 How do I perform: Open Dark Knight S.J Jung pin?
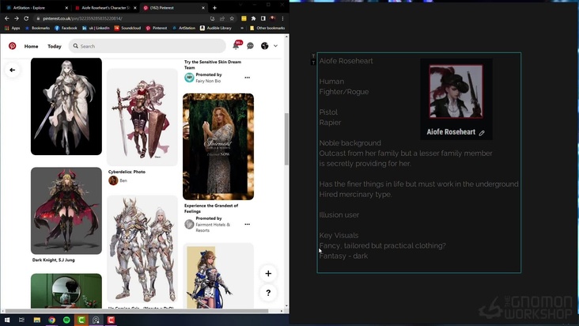click(66, 210)
